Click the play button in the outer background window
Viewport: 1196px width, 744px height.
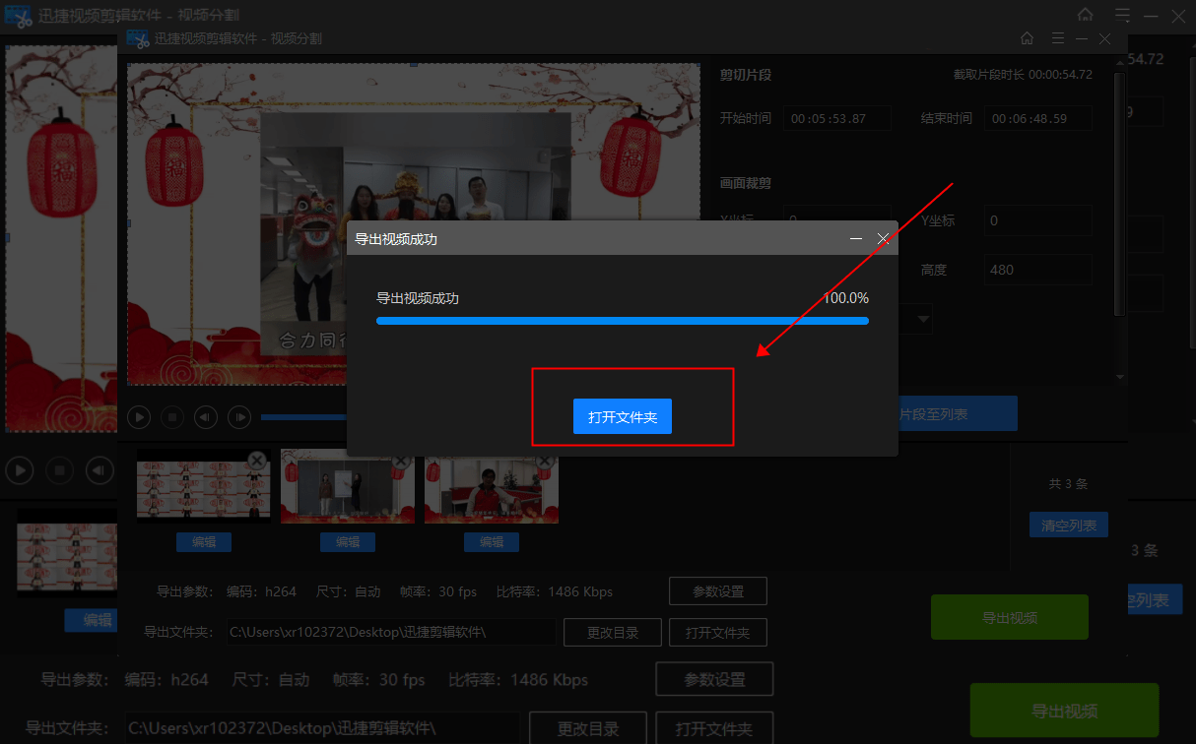pyautogui.click(x=19, y=470)
